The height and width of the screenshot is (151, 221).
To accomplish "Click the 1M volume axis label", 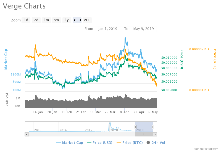I will point(18,99).
